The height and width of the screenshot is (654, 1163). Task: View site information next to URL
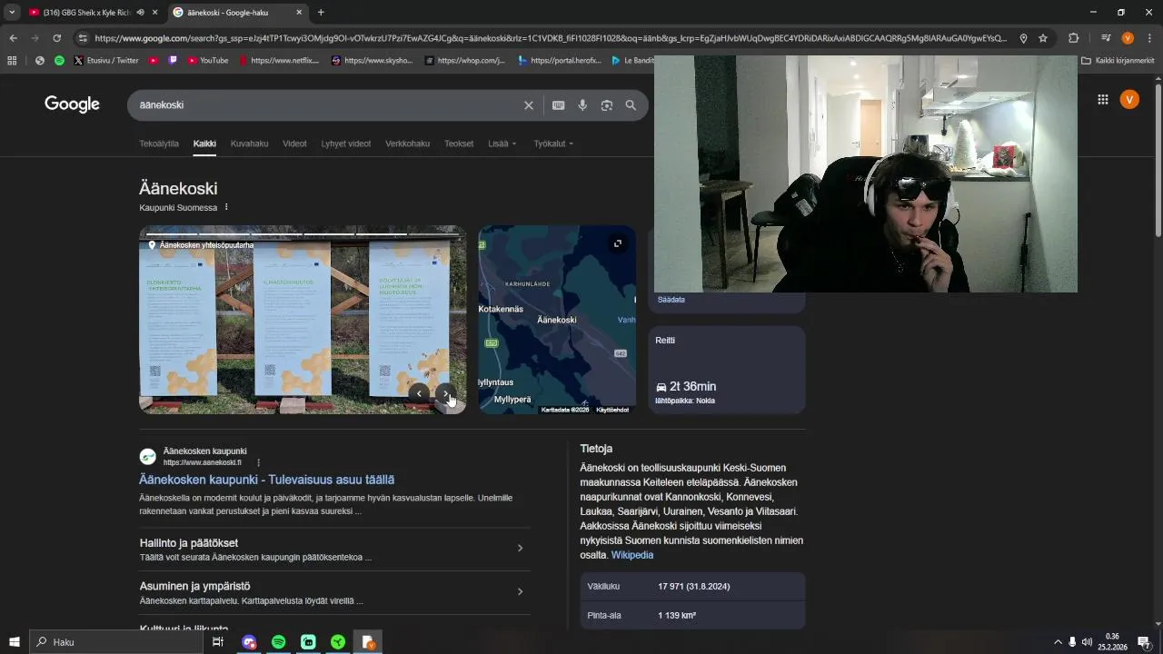[83, 38]
